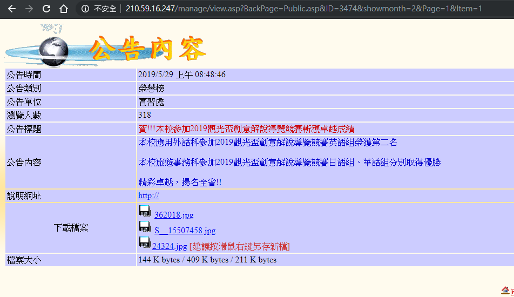Viewport: 514px width, 297px height.
Task: Click the 公告內容 globe banner image
Action: coord(106,46)
